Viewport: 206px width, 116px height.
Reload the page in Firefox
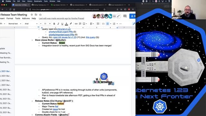click(x=10, y=9)
